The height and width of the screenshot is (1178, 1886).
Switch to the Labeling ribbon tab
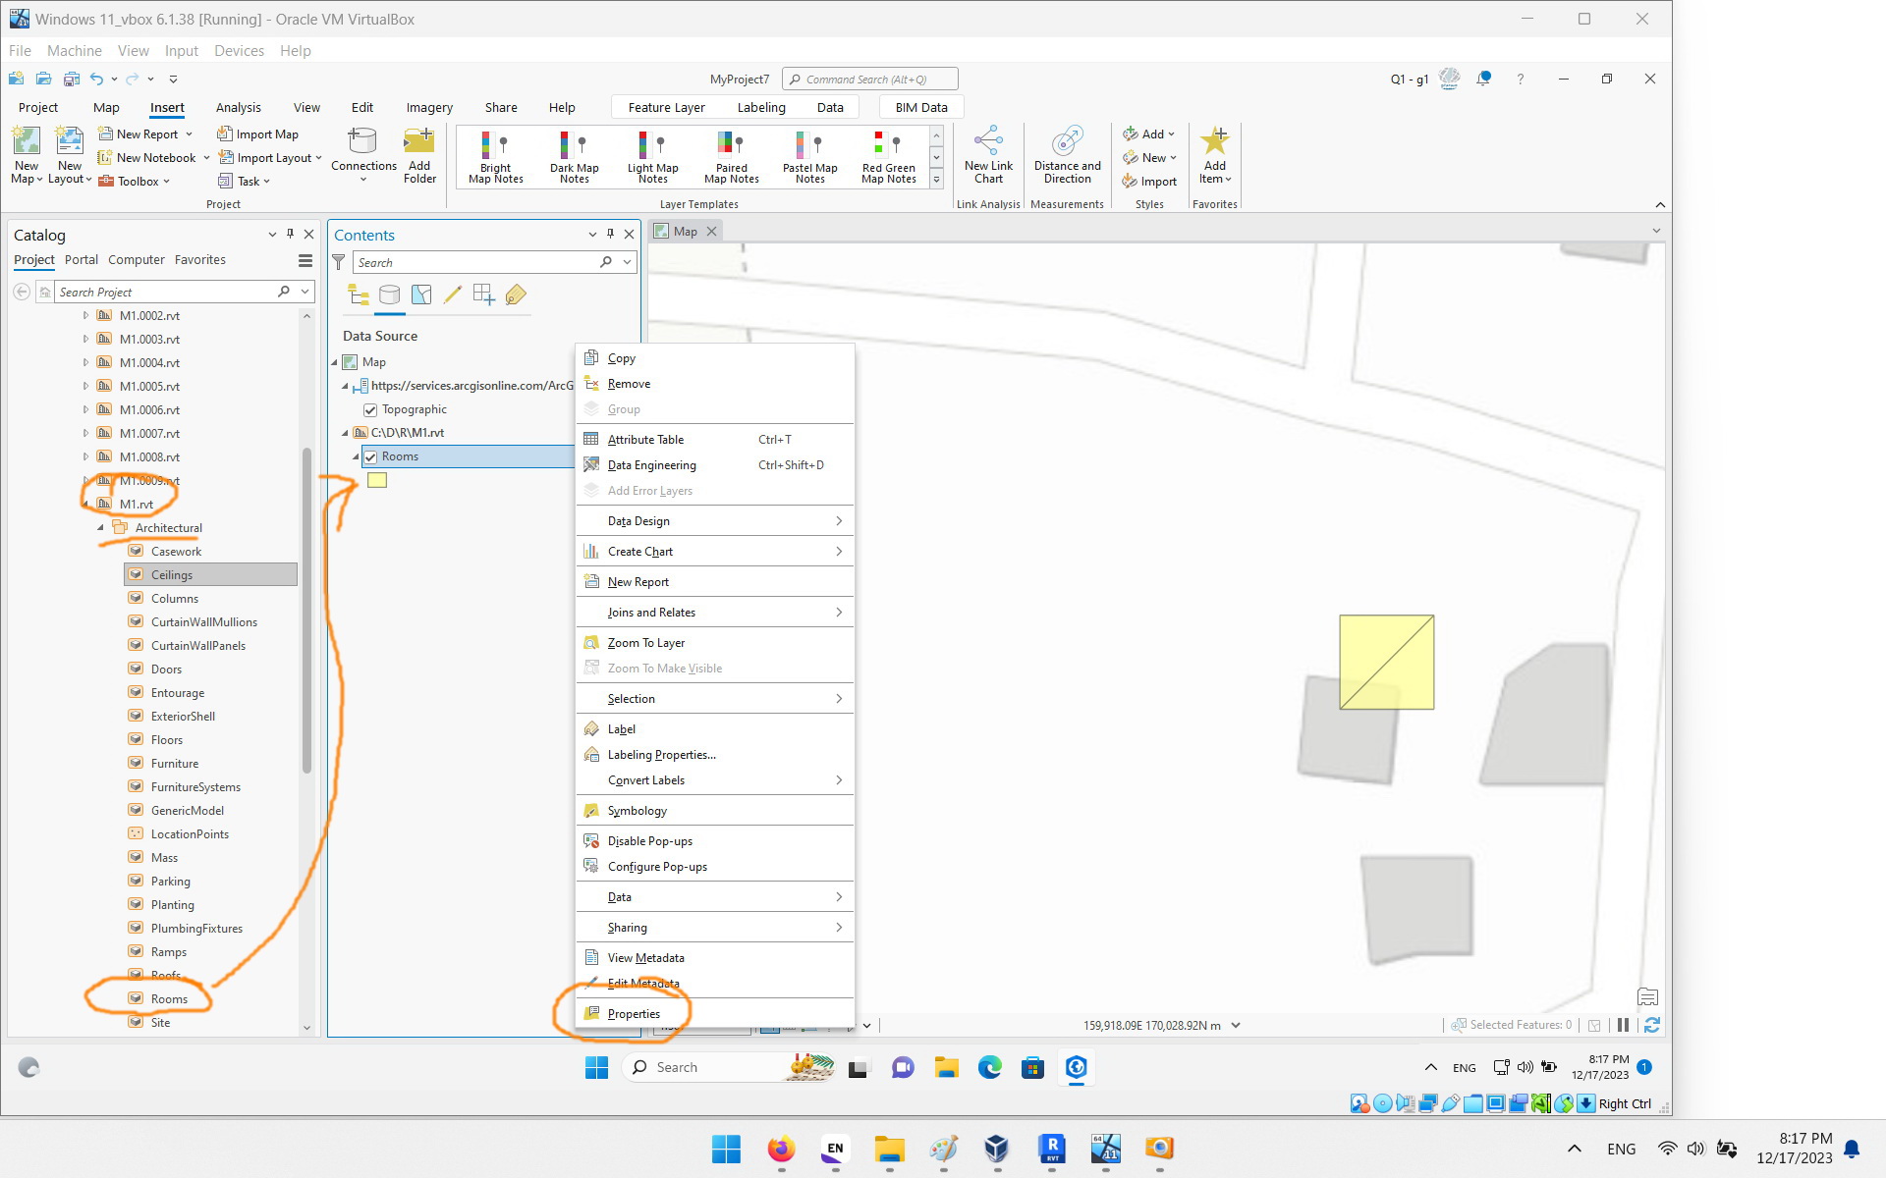[760, 107]
